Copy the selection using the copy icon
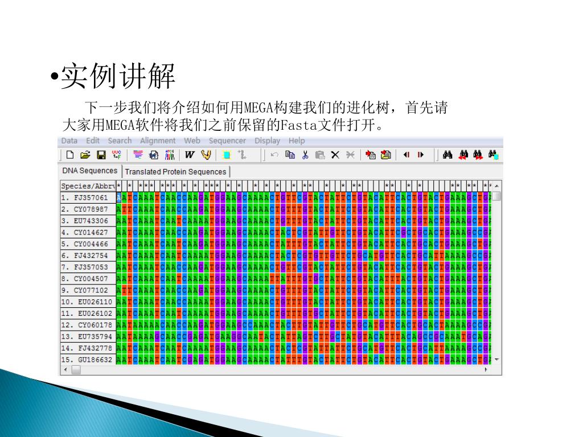583x437 pixels. point(290,155)
